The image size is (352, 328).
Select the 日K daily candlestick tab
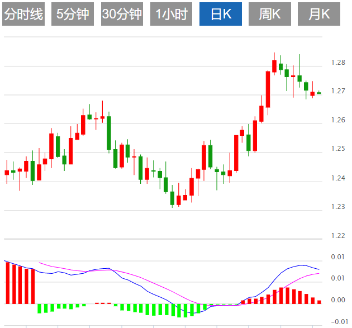point(221,14)
